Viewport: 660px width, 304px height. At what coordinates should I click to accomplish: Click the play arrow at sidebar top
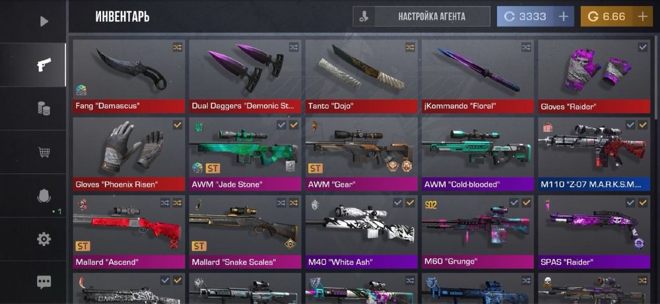[44, 21]
